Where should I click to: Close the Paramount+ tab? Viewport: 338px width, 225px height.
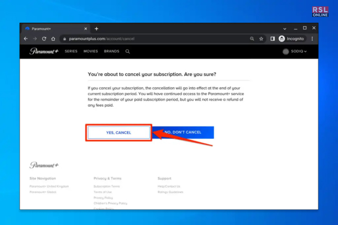[86, 29]
